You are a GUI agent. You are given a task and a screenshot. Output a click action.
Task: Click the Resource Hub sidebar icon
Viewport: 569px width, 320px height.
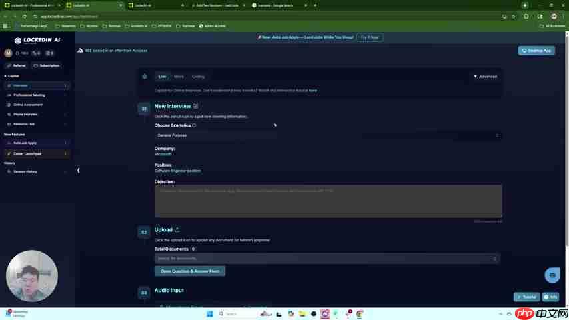pyautogui.click(x=9, y=124)
